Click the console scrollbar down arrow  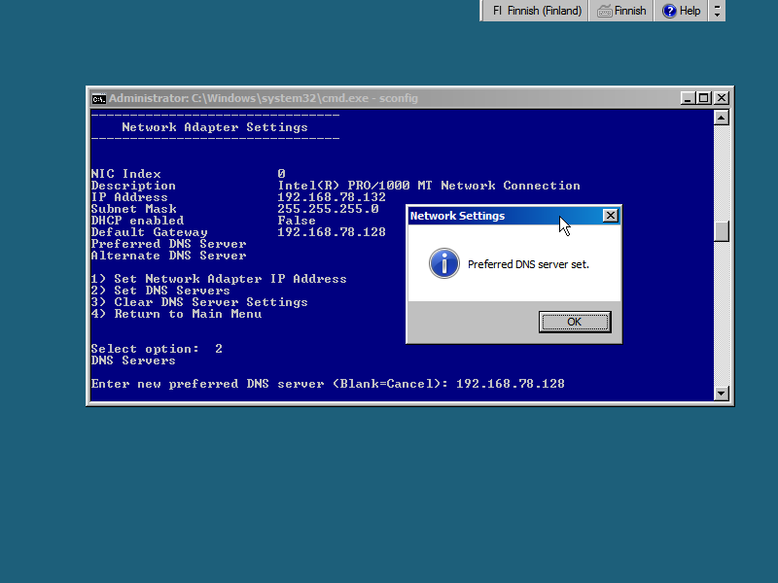721,394
